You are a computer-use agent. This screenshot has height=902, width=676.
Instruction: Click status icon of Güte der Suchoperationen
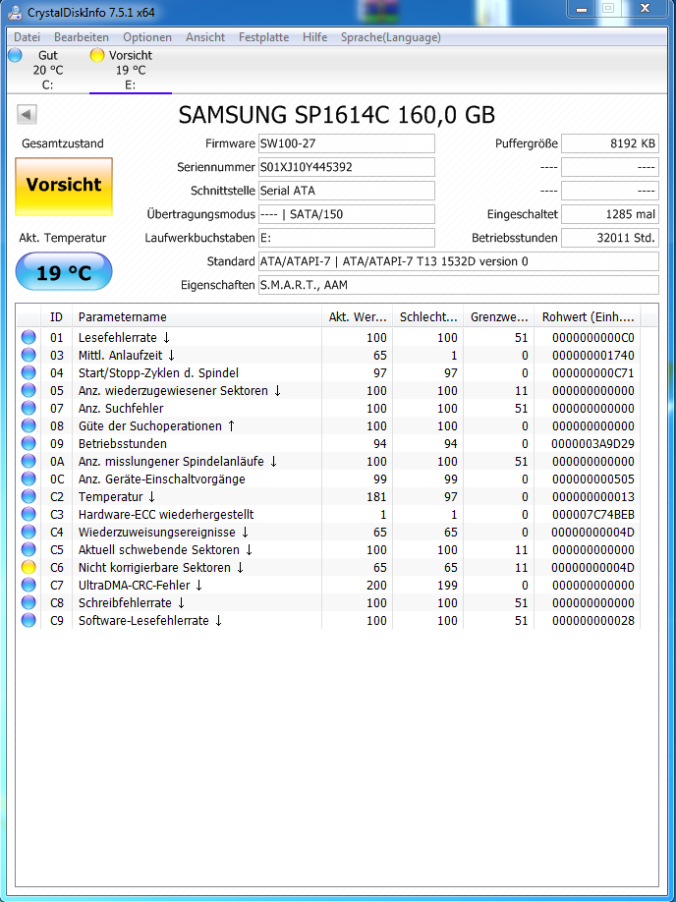[28, 426]
